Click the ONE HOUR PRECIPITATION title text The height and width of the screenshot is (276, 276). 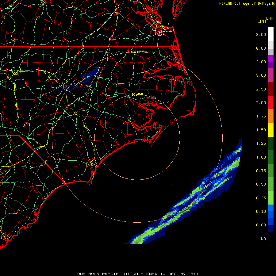point(108,274)
